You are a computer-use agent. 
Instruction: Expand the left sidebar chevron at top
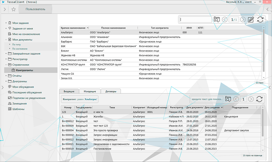(5, 9)
